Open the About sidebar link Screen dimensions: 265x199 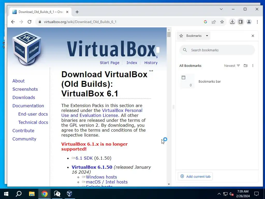point(18,81)
